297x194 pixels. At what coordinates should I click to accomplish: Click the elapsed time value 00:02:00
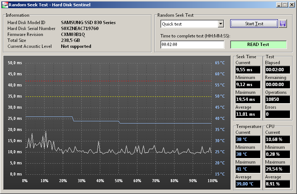(277, 70)
